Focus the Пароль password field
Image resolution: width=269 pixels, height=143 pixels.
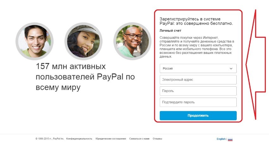click(198, 91)
